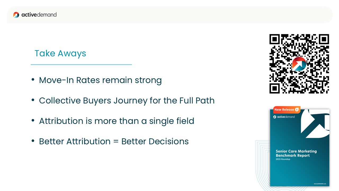Click "Attribution is more than a single field" line

tap(117, 121)
